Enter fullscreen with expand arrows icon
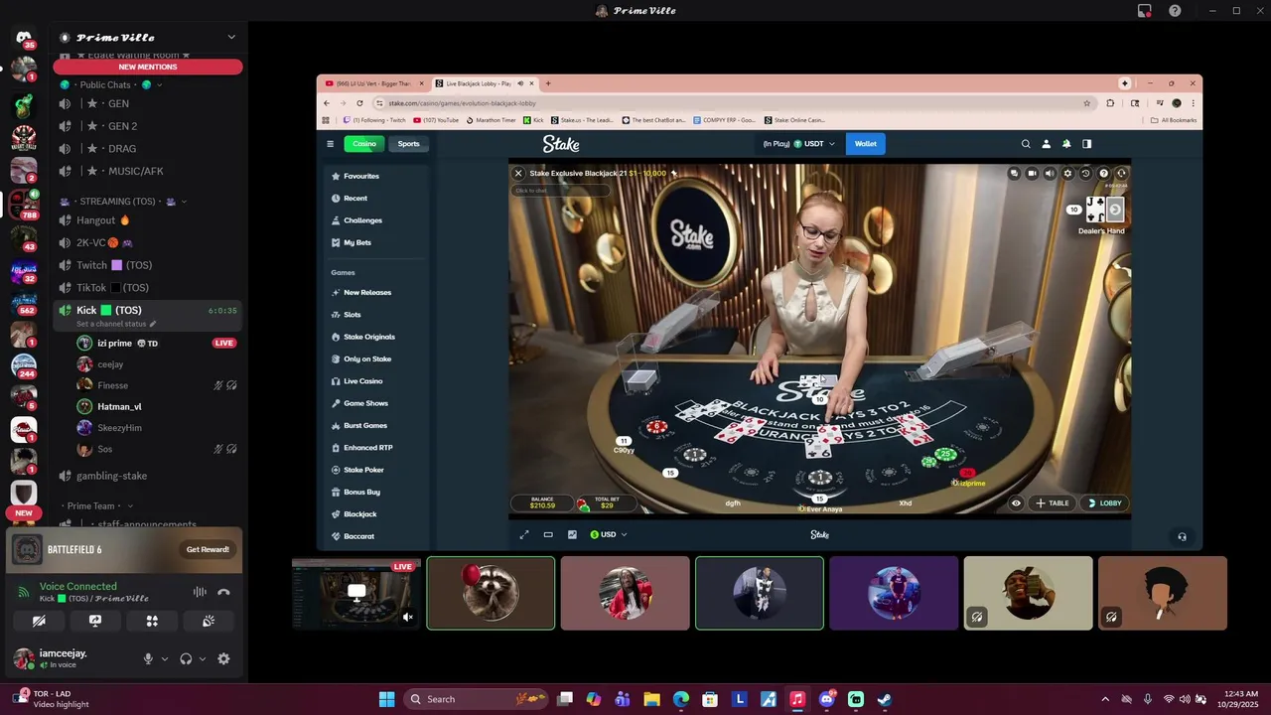The width and height of the screenshot is (1271, 715). point(524,534)
